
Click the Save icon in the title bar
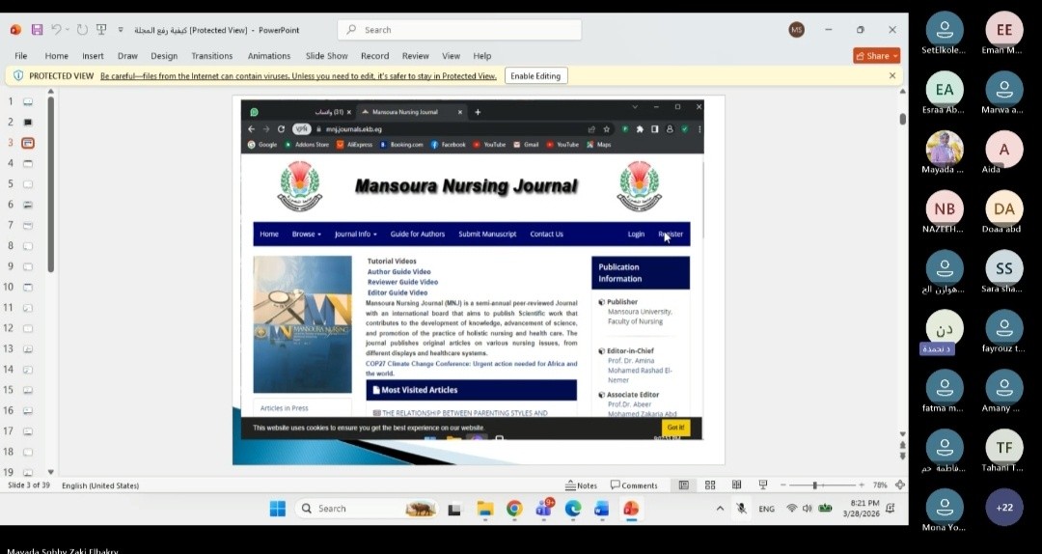tap(38, 30)
